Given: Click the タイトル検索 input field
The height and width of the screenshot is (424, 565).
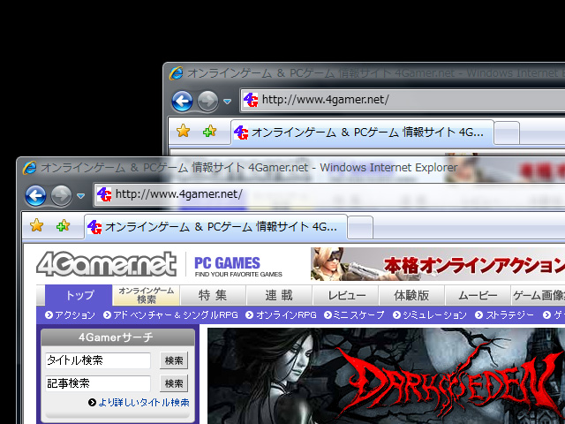Looking at the screenshot, I should point(98,360).
